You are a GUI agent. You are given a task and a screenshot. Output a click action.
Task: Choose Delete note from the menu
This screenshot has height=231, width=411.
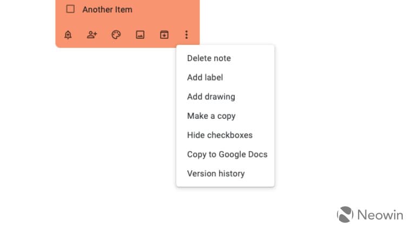[226, 58]
